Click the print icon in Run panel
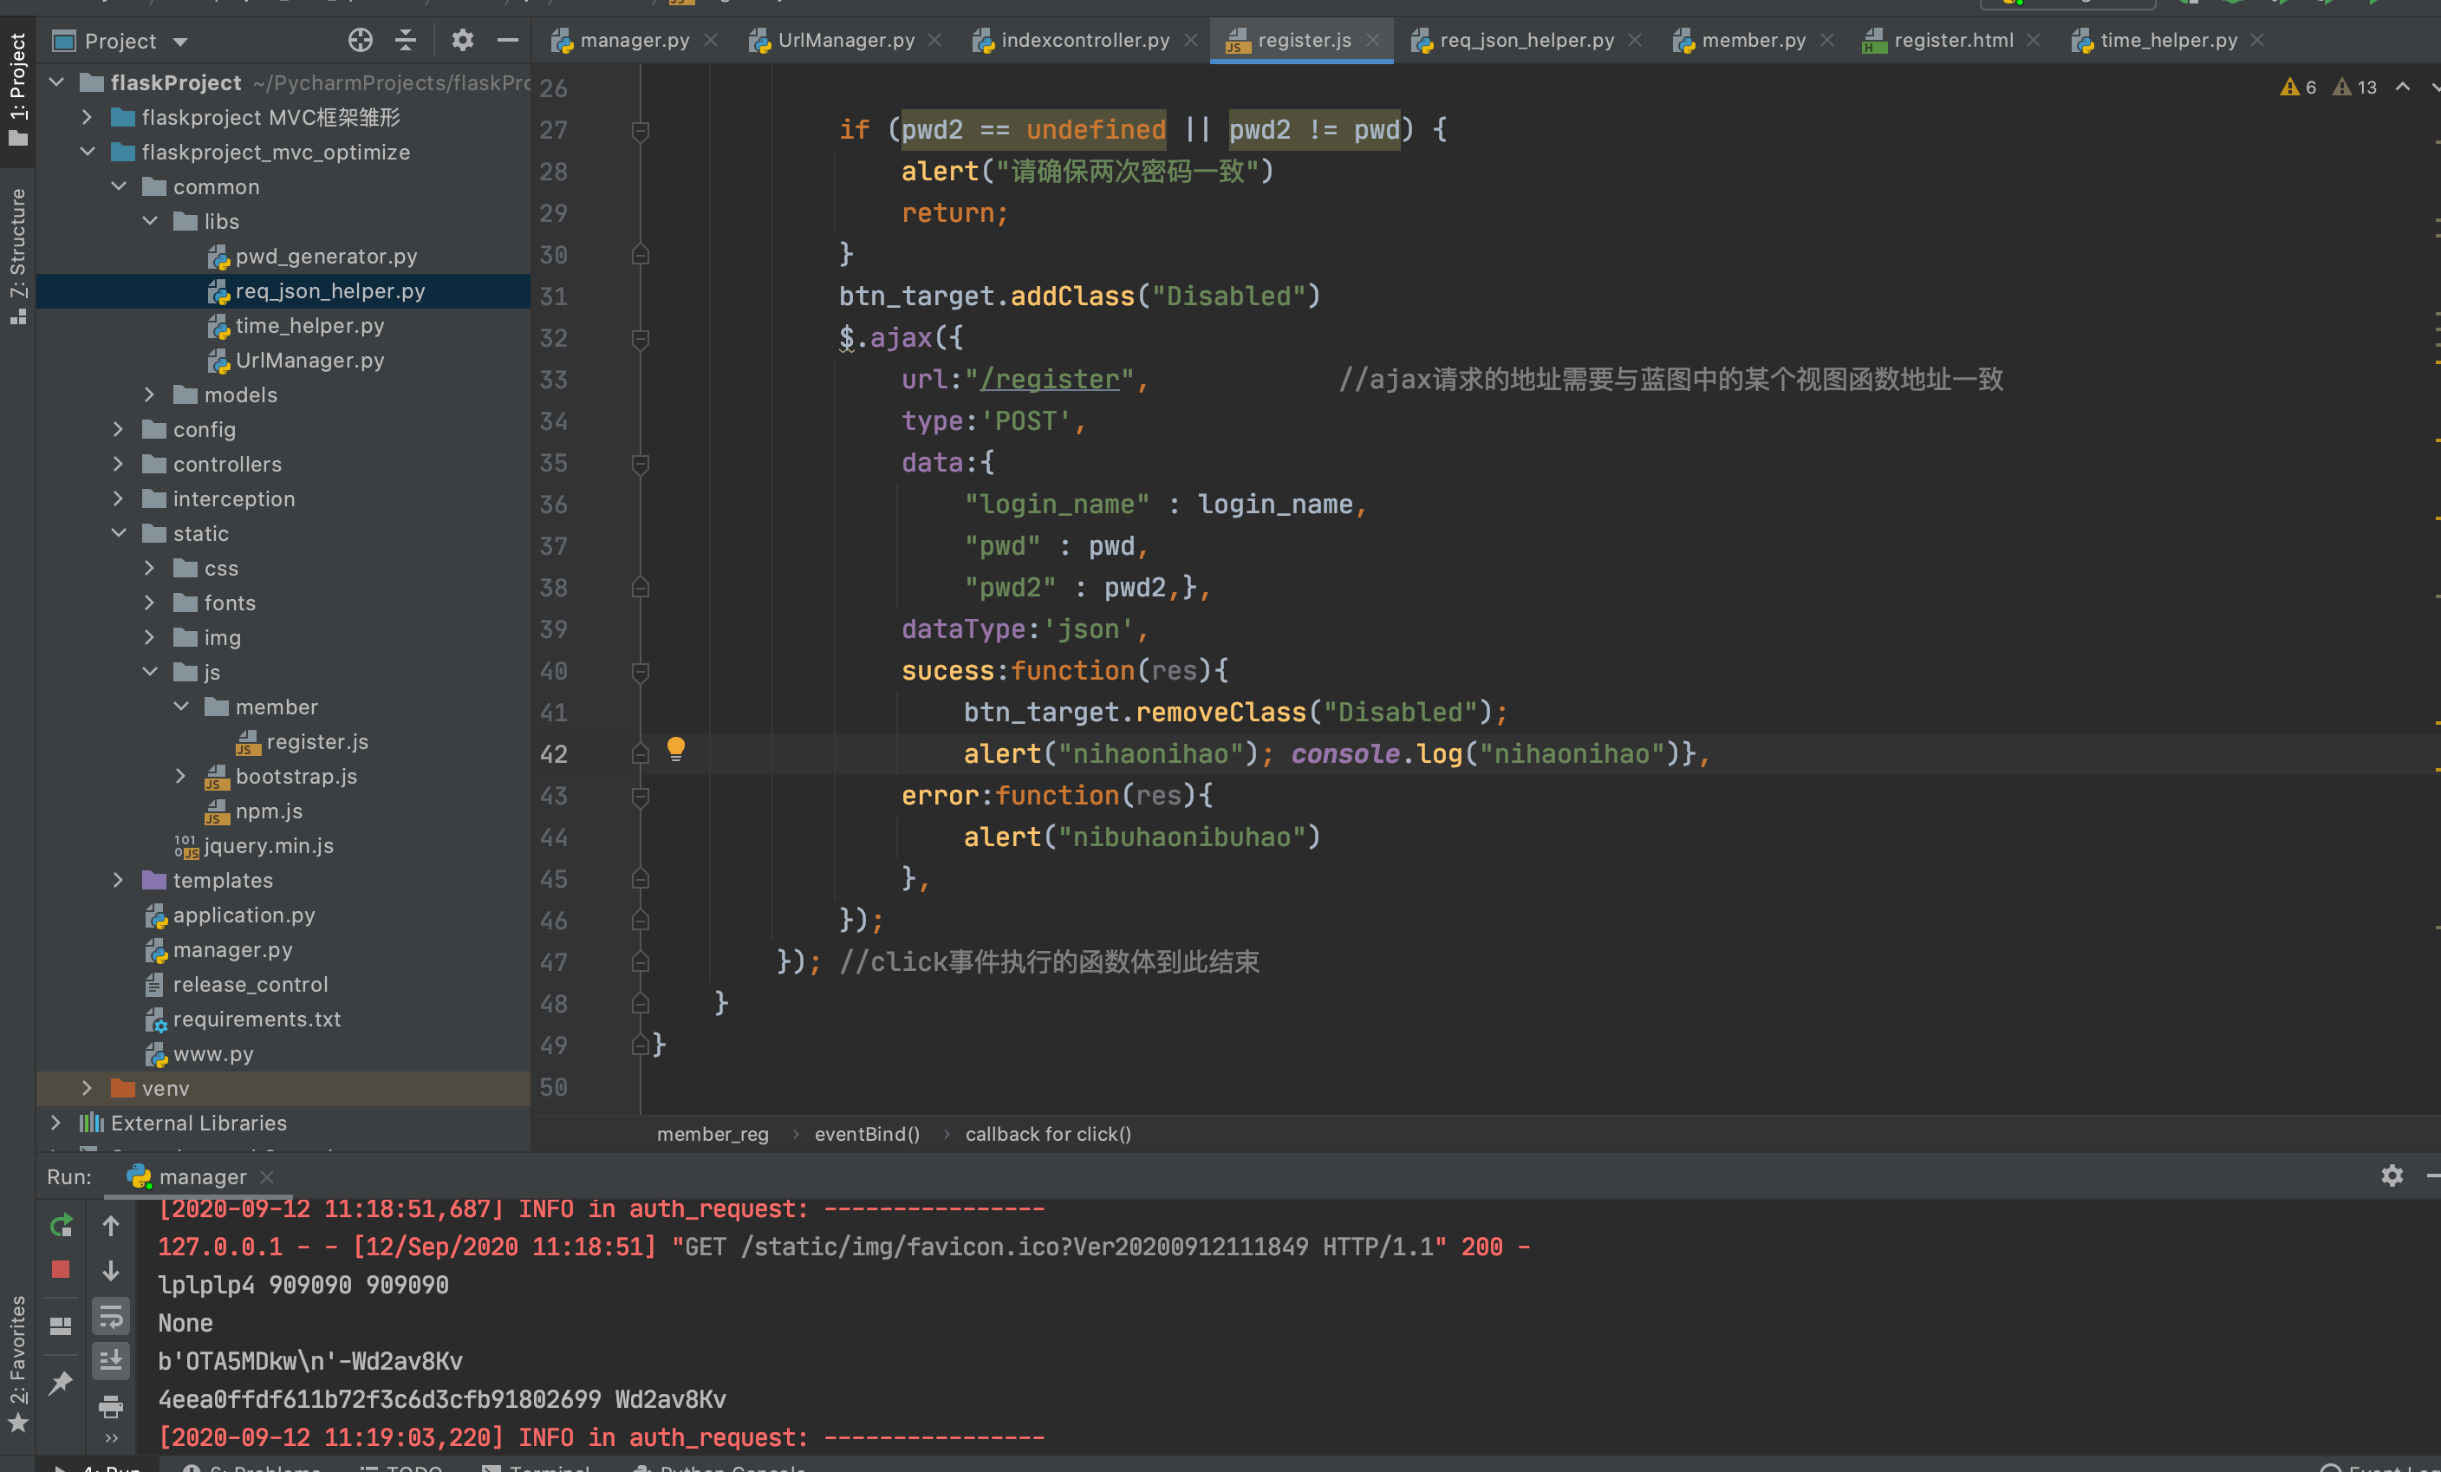Image resolution: width=2441 pixels, height=1472 pixels. point(111,1405)
